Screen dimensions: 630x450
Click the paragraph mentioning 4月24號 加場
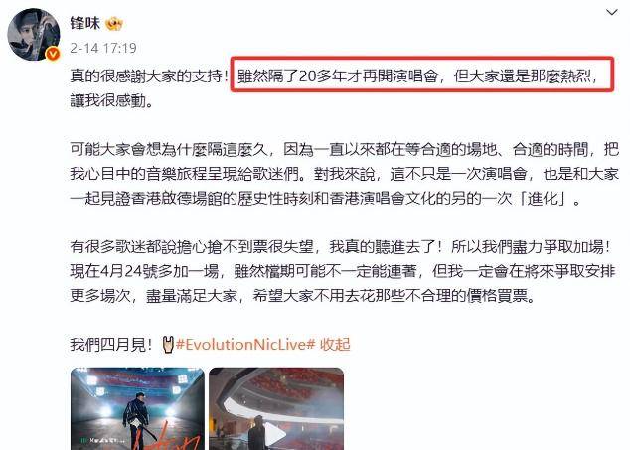click(343, 271)
